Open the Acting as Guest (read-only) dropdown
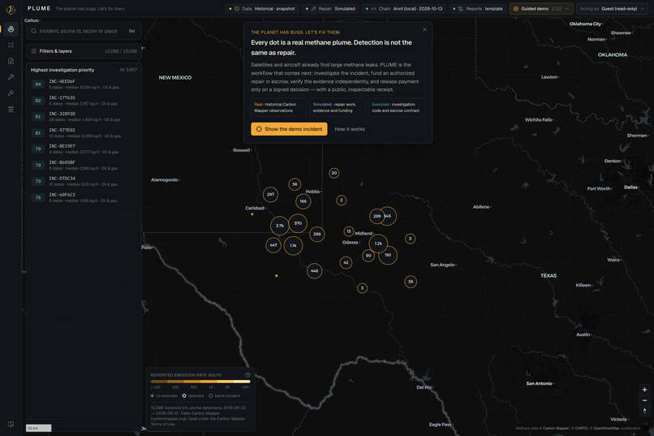The width and height of the screenshot is (654, 436). [613, 9]
